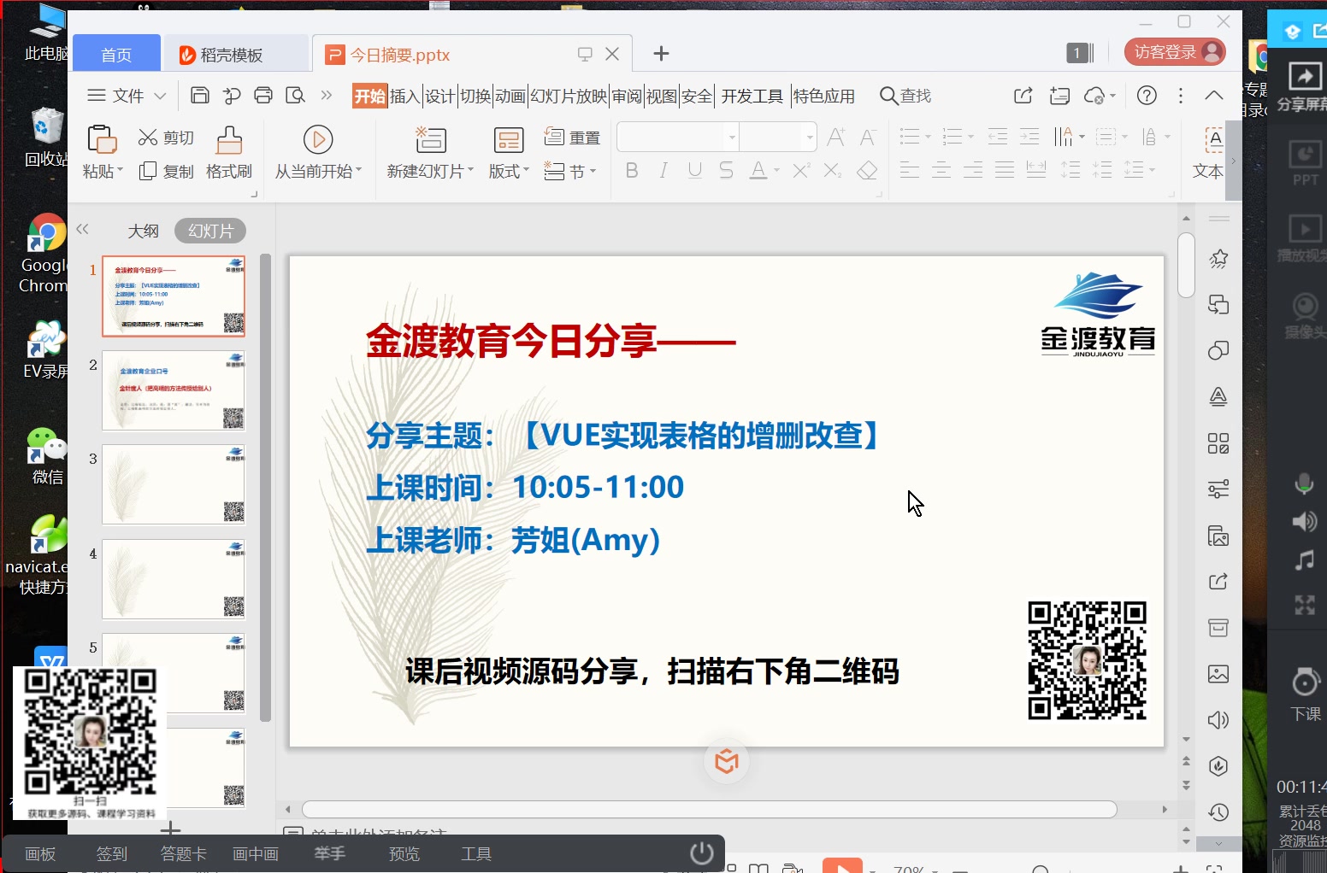Open the font name dropdown
This screenshot has width=1327, height=873.
tap(732, 137)
